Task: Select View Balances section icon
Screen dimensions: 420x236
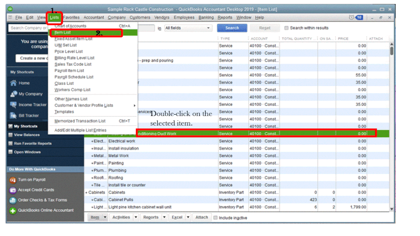Action: pos(11,135)
